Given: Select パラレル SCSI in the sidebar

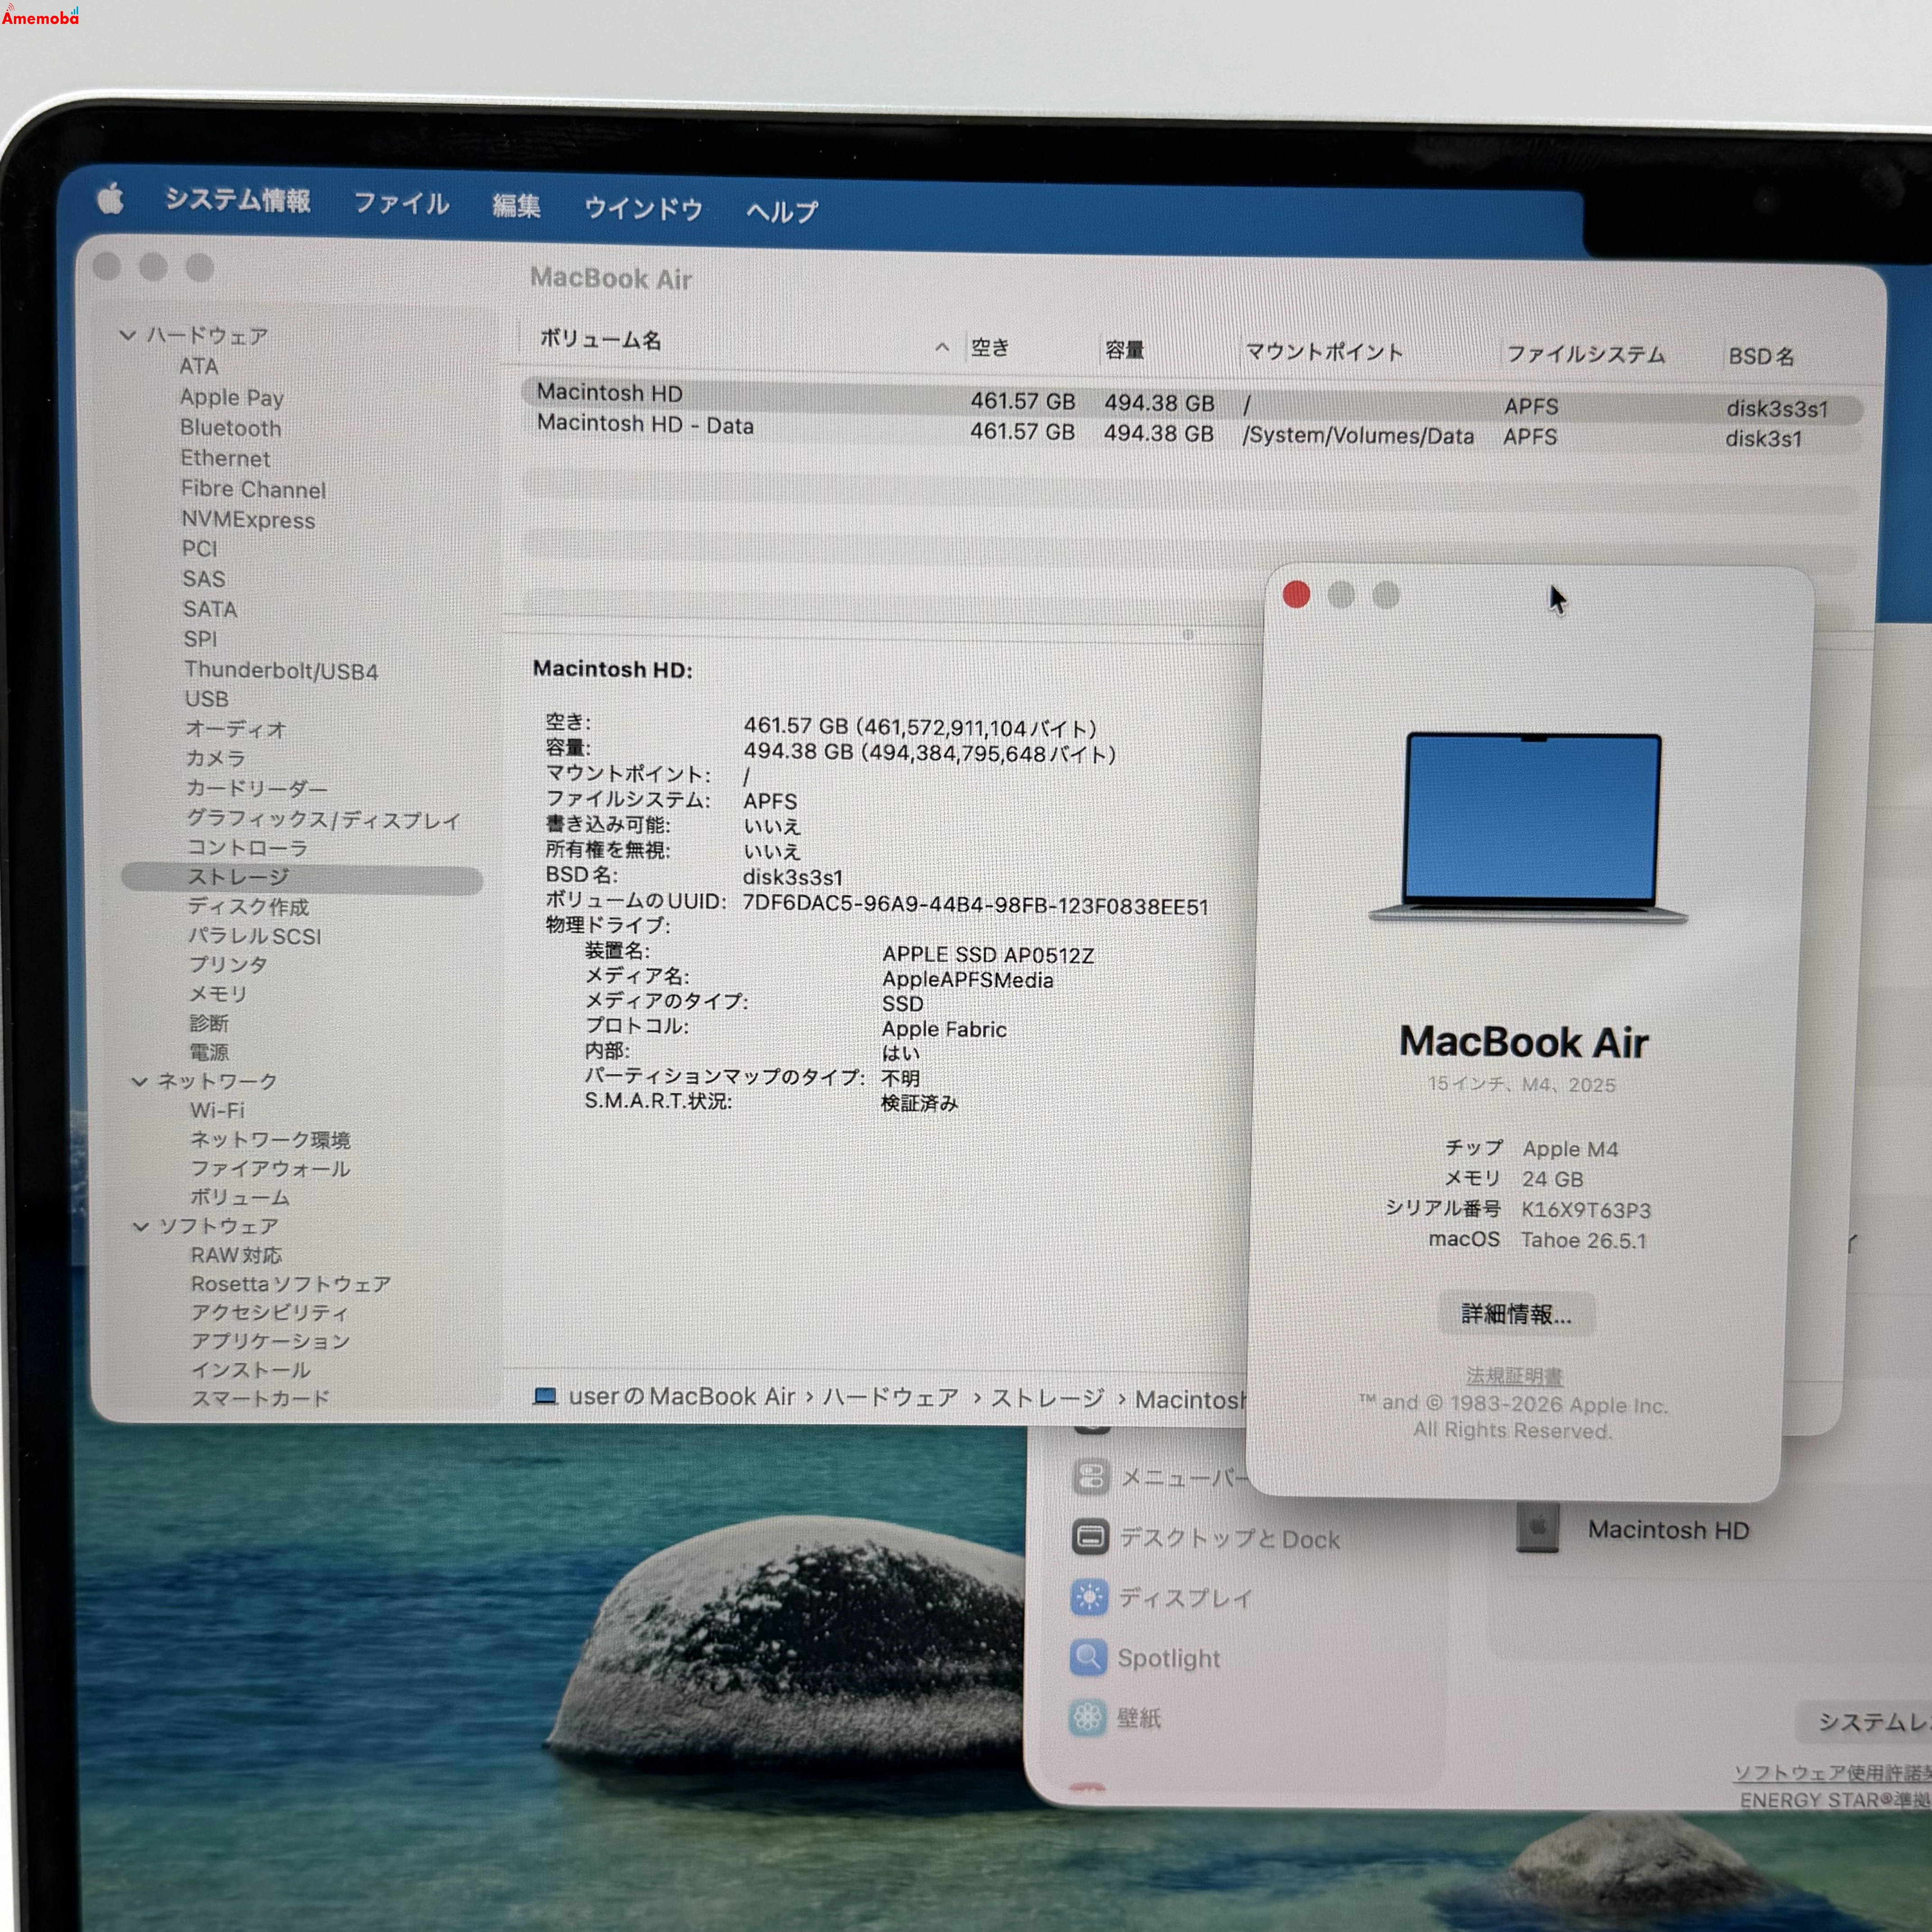Looking at the screenshot, I should [x=254, y=936].
